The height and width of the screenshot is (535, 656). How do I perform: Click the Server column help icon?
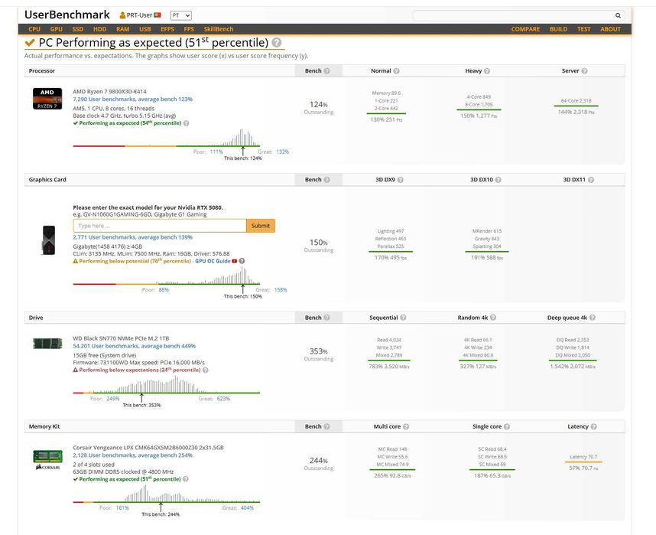pos(584,71)
